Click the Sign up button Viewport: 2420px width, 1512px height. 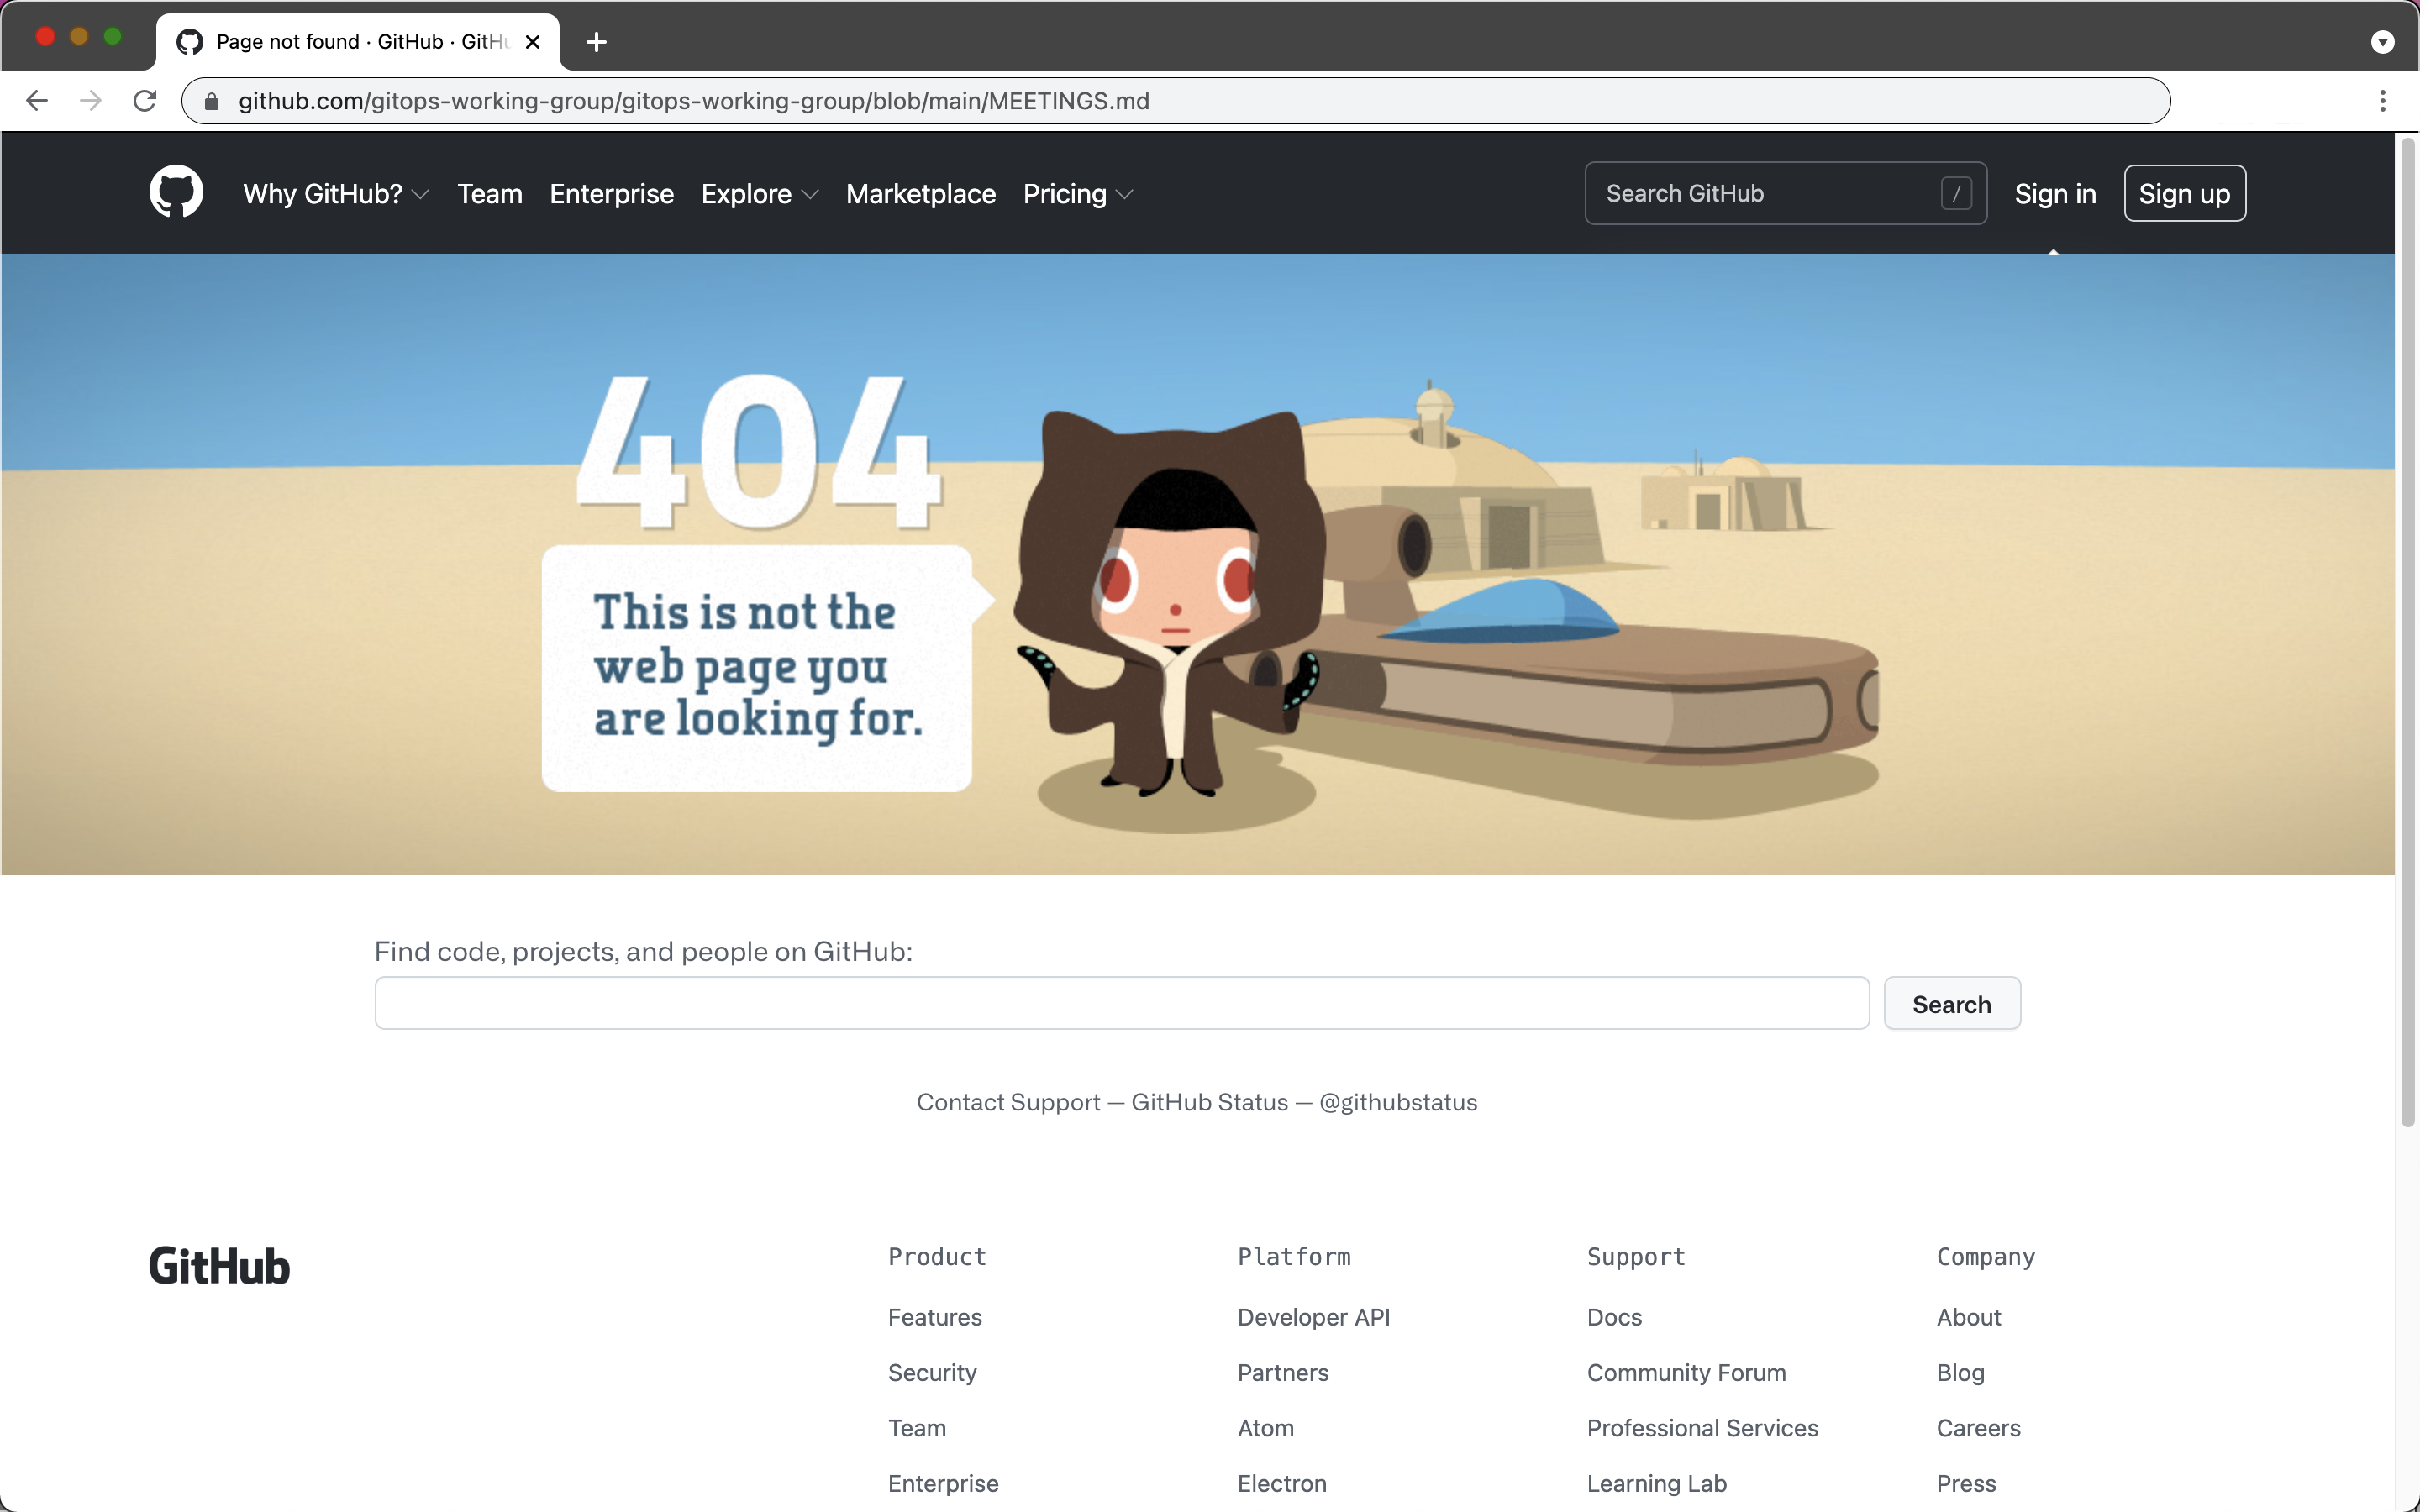tap(2184, 194)
